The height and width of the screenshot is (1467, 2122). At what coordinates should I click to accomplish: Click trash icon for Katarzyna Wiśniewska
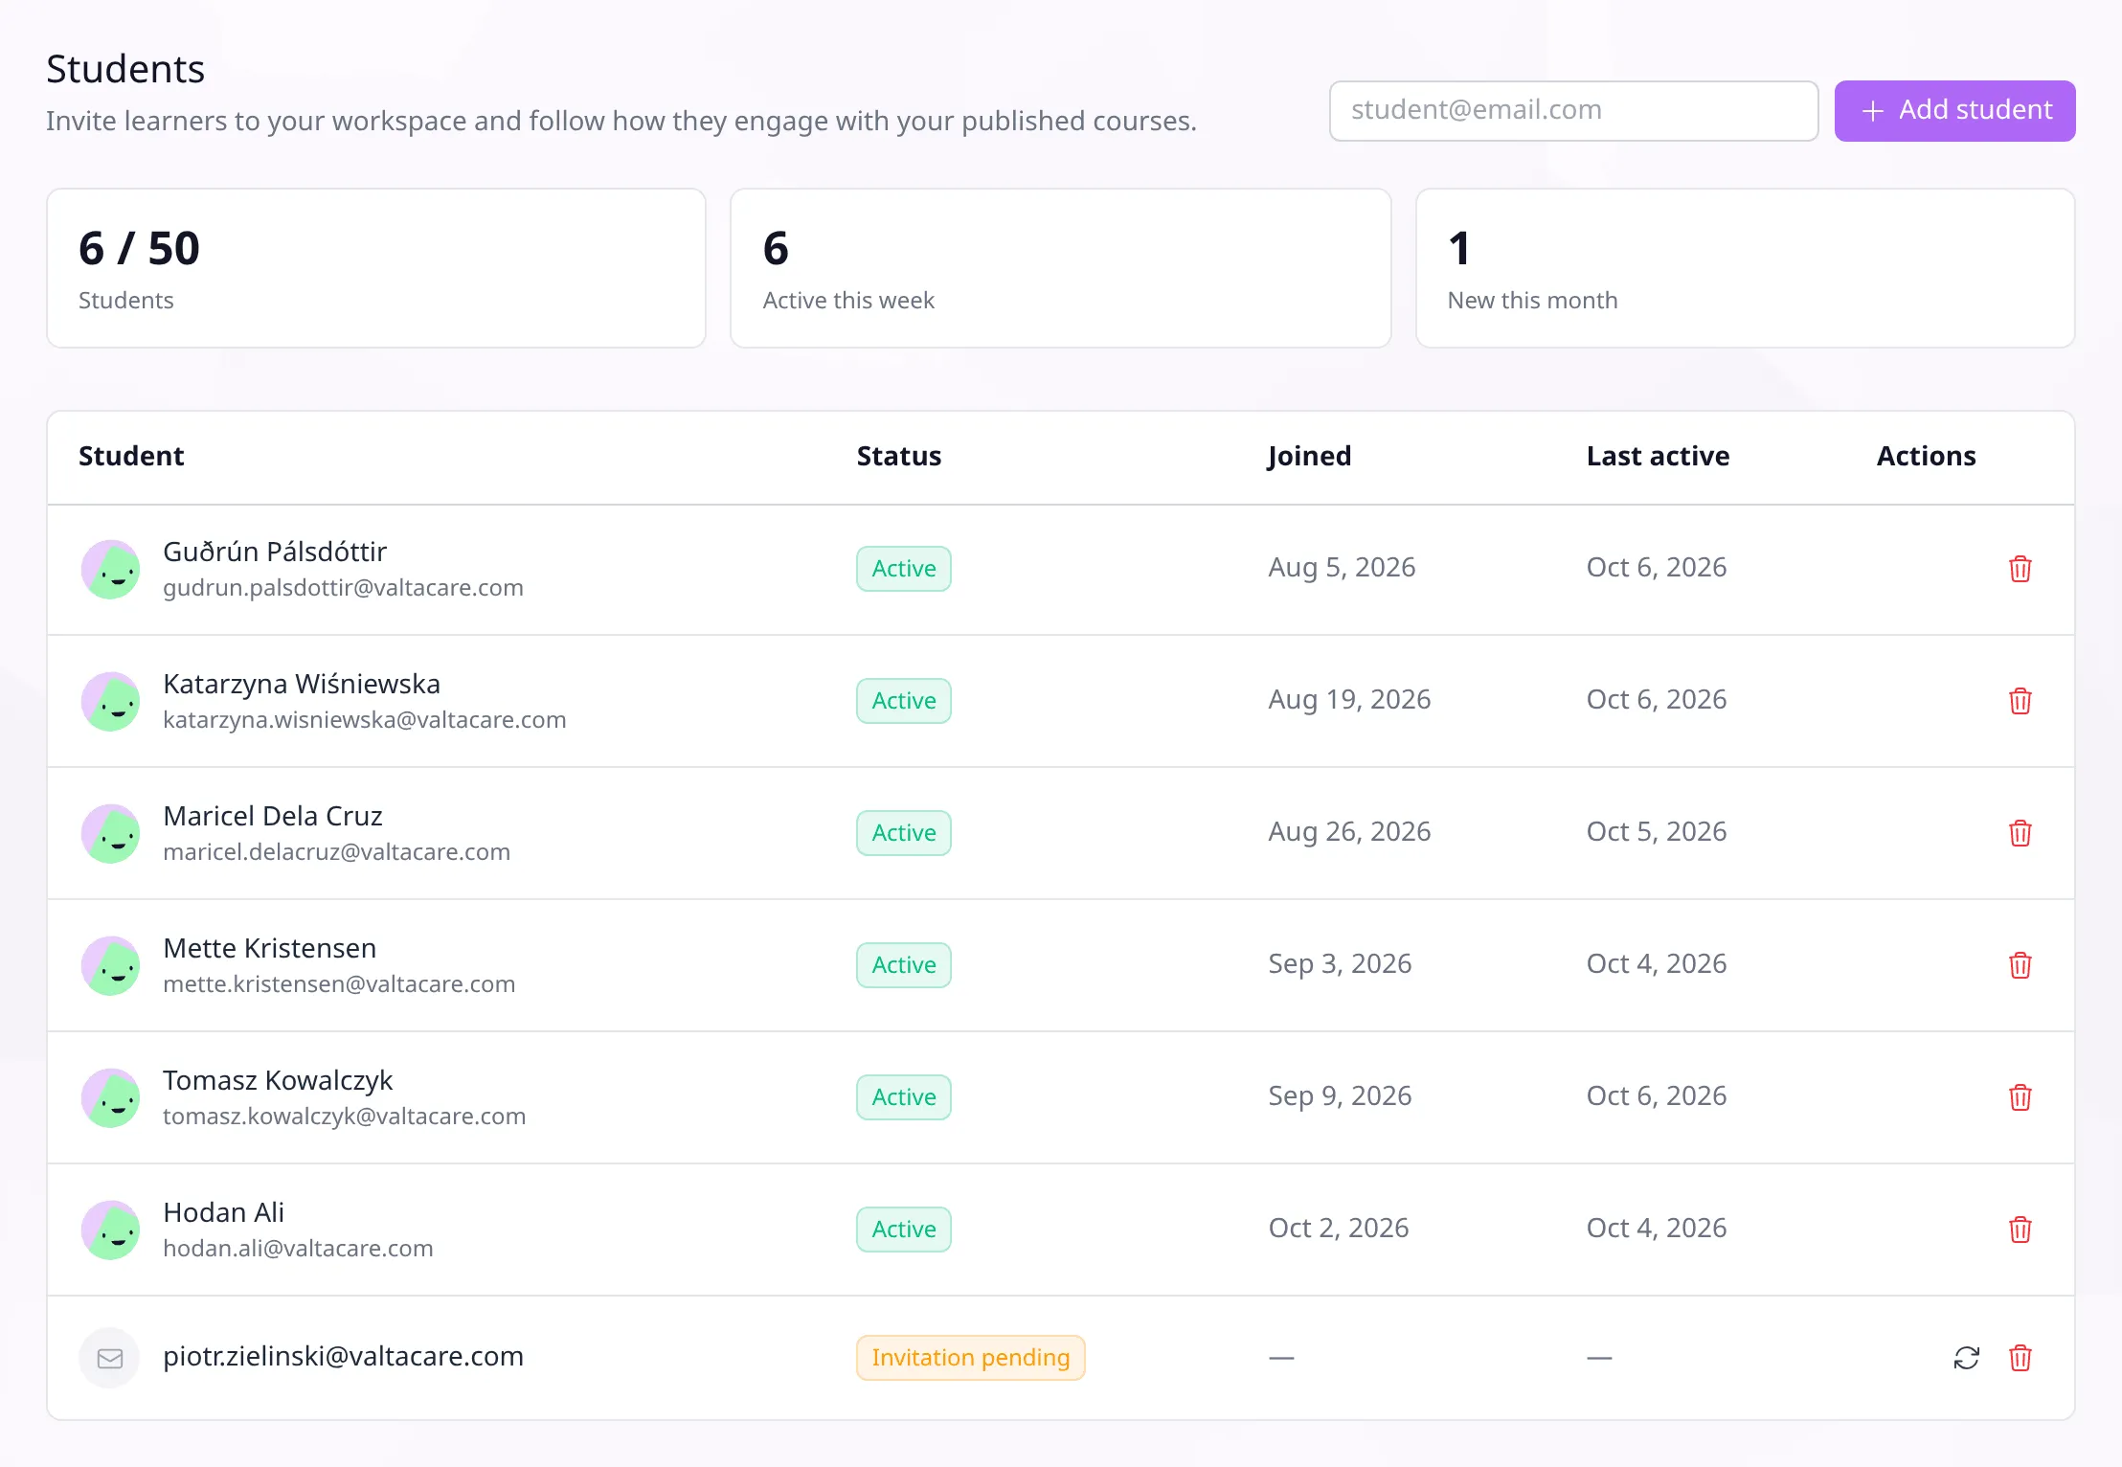point(2020,701)
